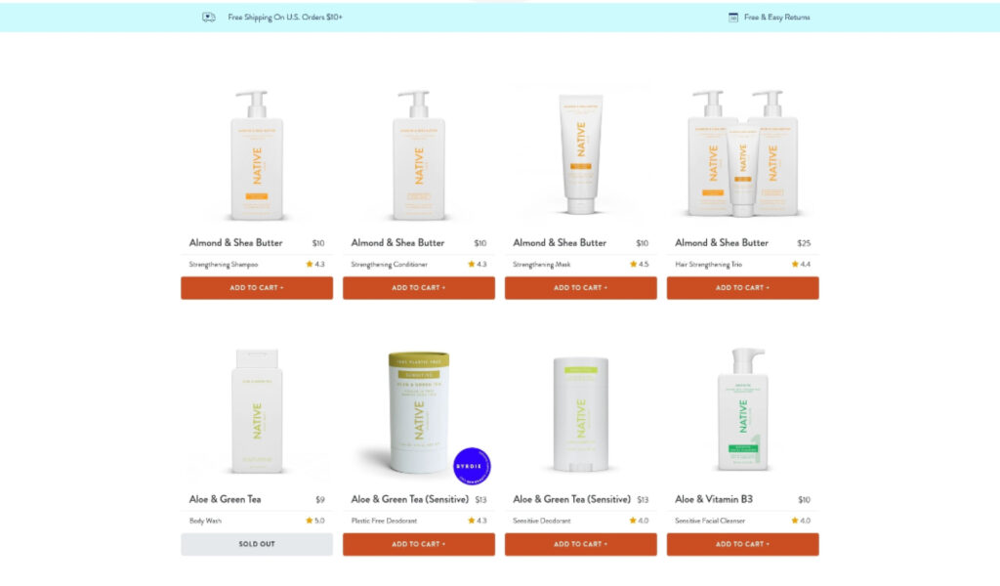
Task: Click the Byrdie badge on the deodorant
Action: [472, 466]
